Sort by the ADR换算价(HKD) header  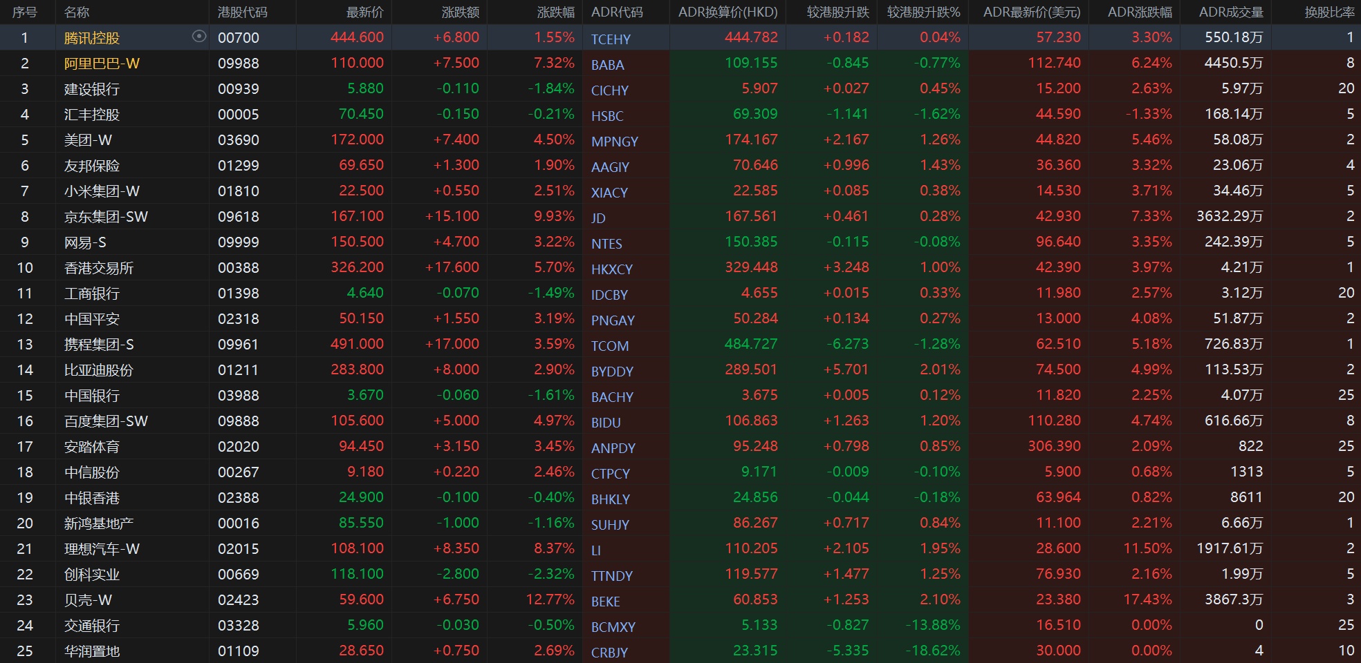728,12
